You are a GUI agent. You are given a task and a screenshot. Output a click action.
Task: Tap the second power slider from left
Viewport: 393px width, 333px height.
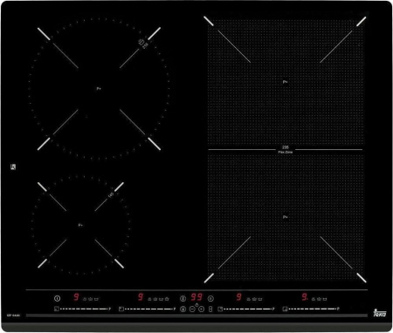coord(149,309)
